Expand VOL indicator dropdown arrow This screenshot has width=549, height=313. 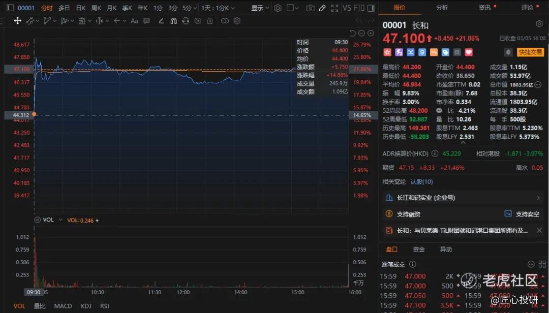(60, 220)
